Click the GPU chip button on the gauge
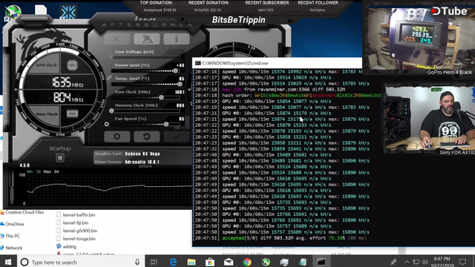 coord(72,65)
